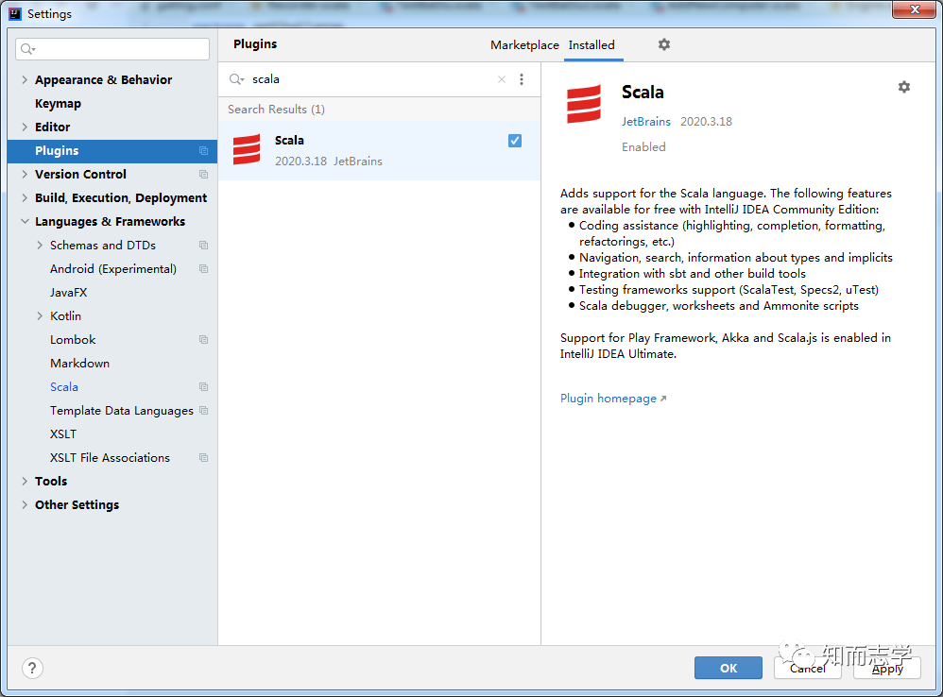This screenshot has width=943, height=697.
Task: Expand the Version Control section
Action: (25, 174)
